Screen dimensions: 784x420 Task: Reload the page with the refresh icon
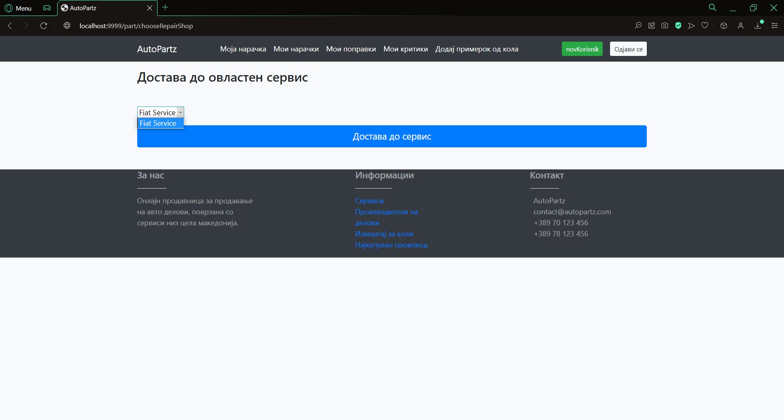[x=44, y=26]
